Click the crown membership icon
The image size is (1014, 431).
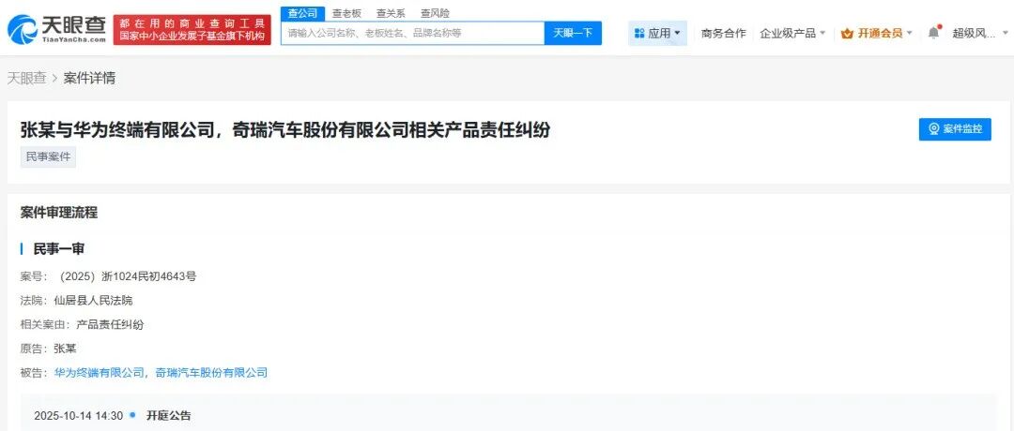tap(847, 34)
